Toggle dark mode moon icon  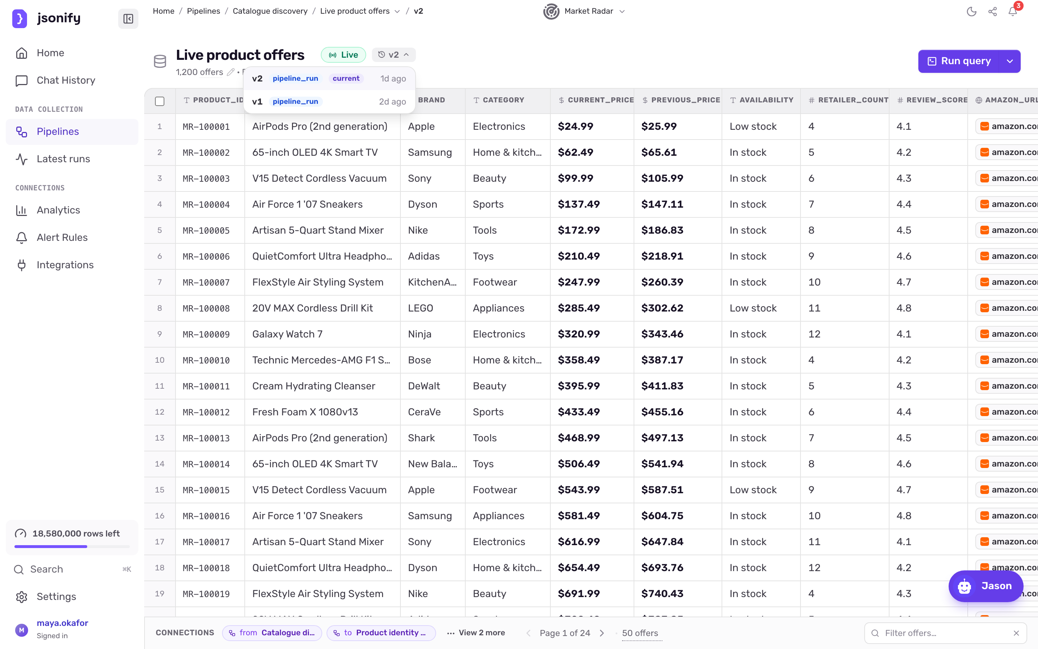(972, 12)
